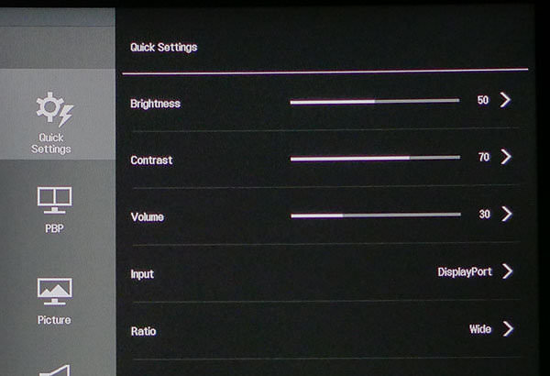Expand the Ratio row chevron
This screenshot has height=376, width=550.
click(x=506, y=328)
